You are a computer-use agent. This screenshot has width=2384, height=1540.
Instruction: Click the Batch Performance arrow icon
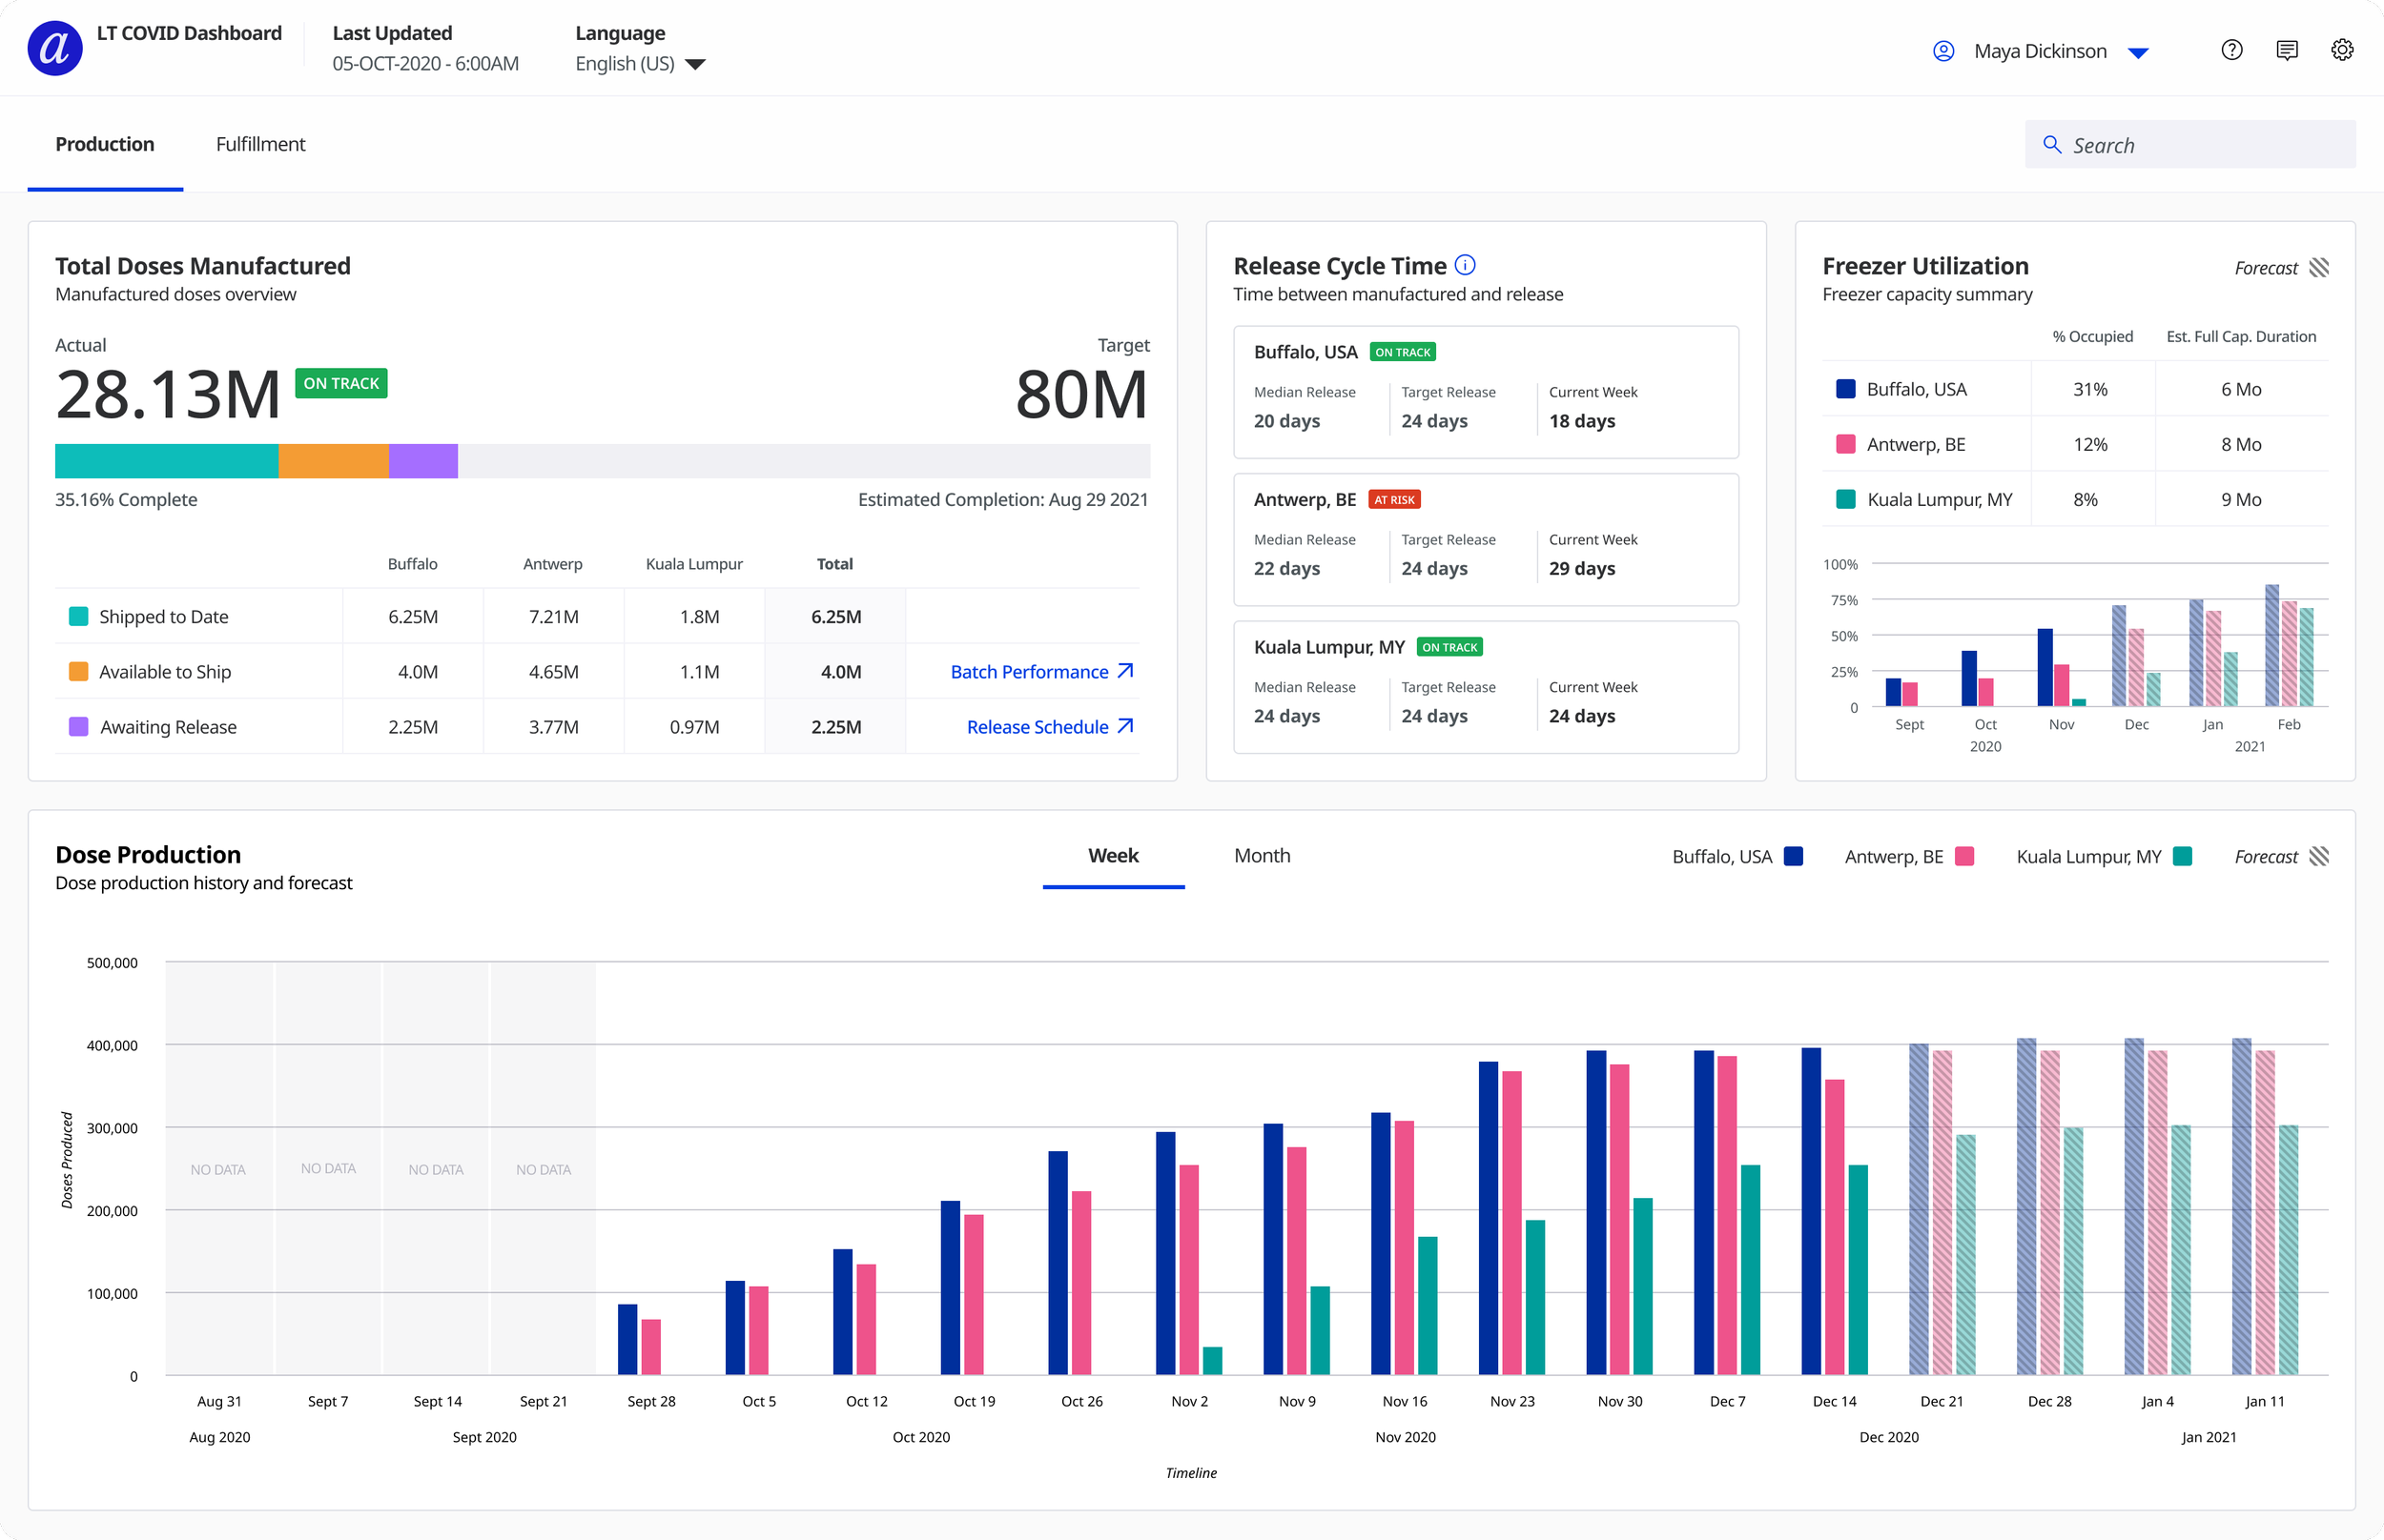1125,671
